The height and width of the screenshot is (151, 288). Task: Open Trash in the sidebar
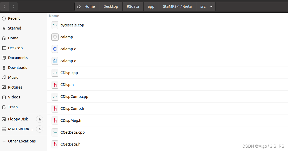(24, 107)
